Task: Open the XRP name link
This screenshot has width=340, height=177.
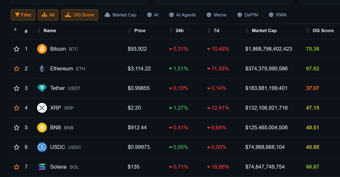Action: tap(56, 108)
